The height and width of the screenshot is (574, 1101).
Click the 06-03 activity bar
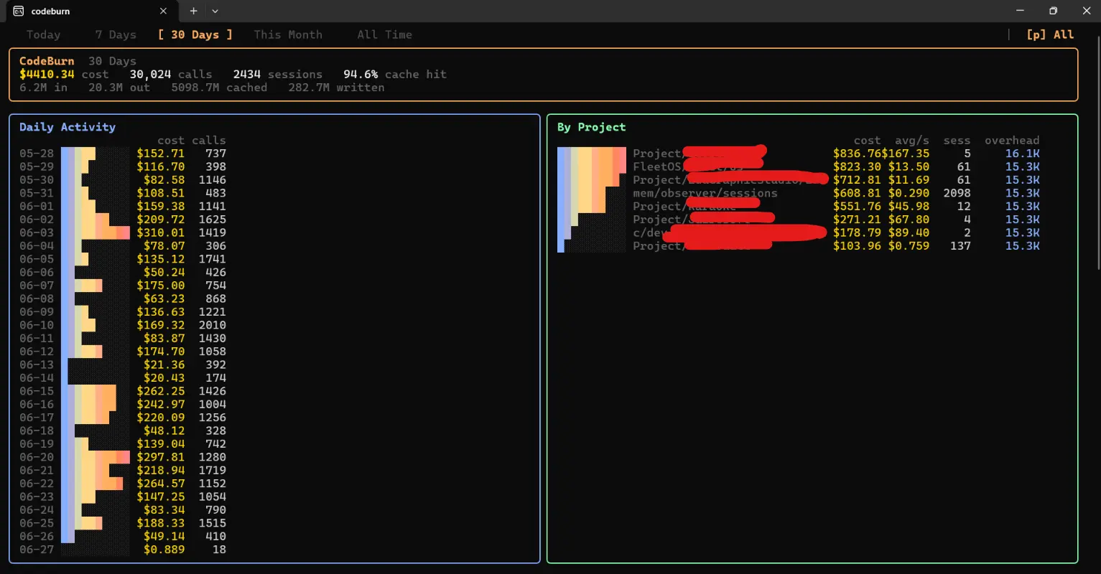coord(96,232)
